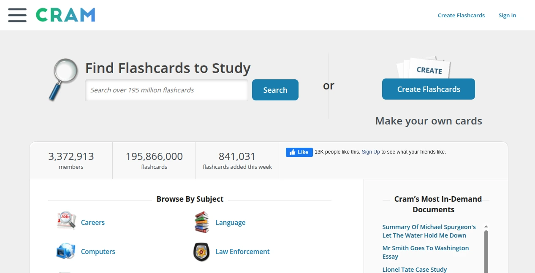
Task: Click the documents list scroll-up arrow
Action: (x=486, y=227)
